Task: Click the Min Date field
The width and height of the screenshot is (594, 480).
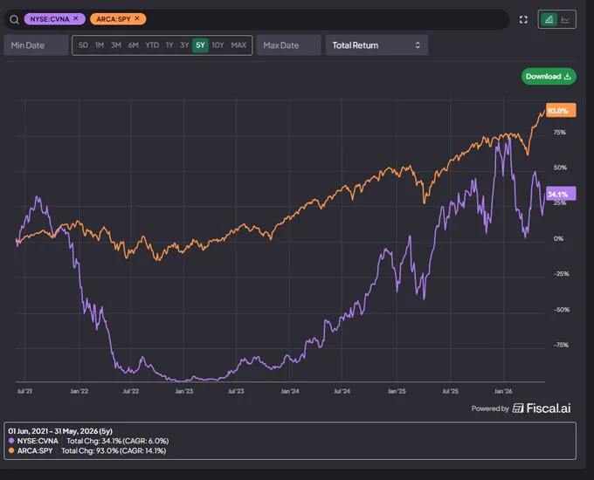Action: coord(36,45)
